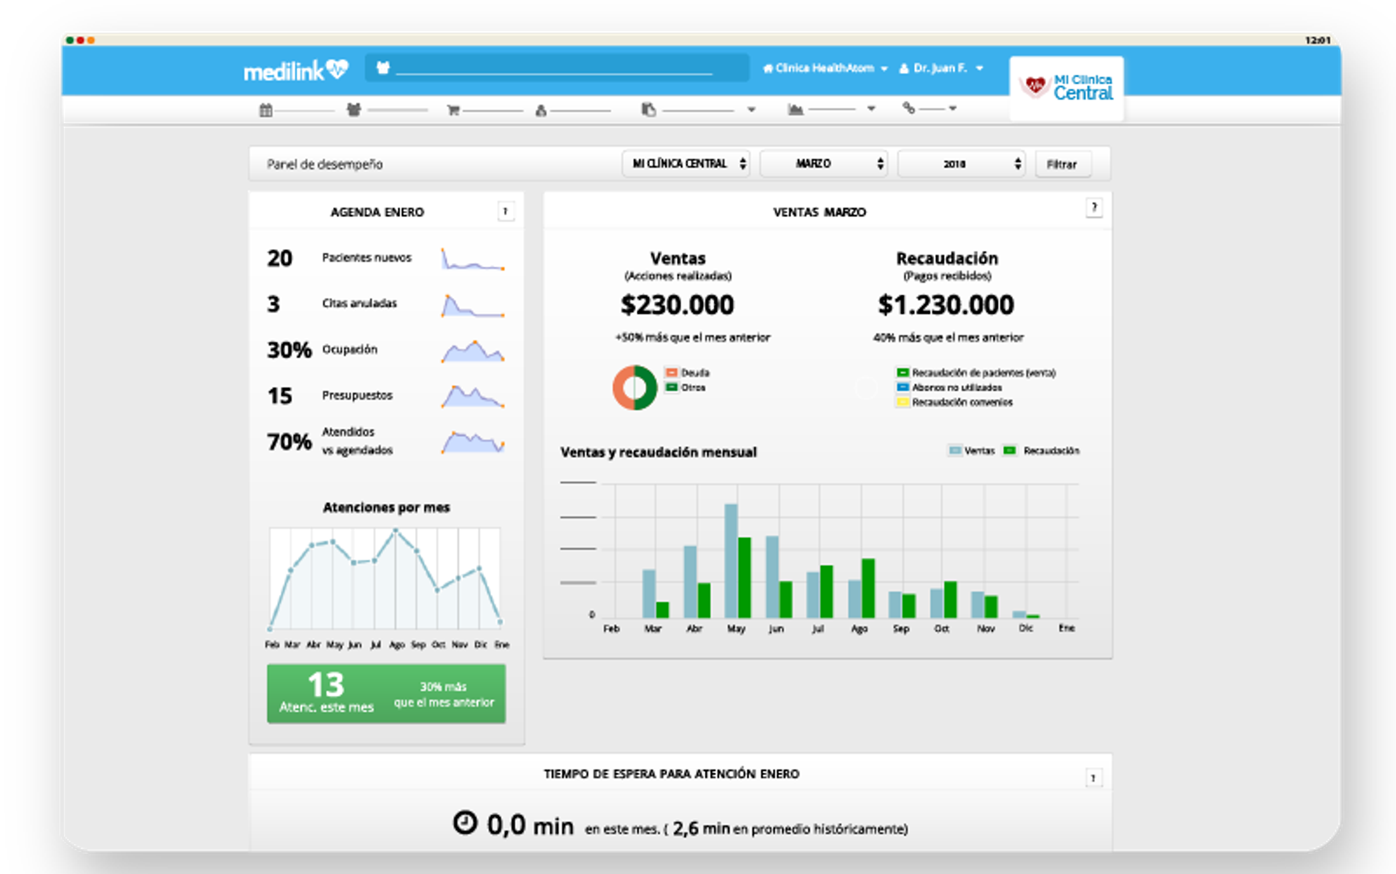Toggle Recaudación de pacientes (venta) legend
1396x874 pixels.
976,373
